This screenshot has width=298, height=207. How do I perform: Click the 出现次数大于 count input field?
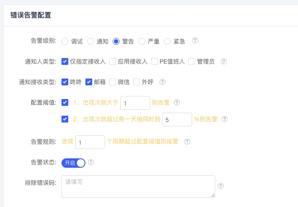click(x=135, y=103)
